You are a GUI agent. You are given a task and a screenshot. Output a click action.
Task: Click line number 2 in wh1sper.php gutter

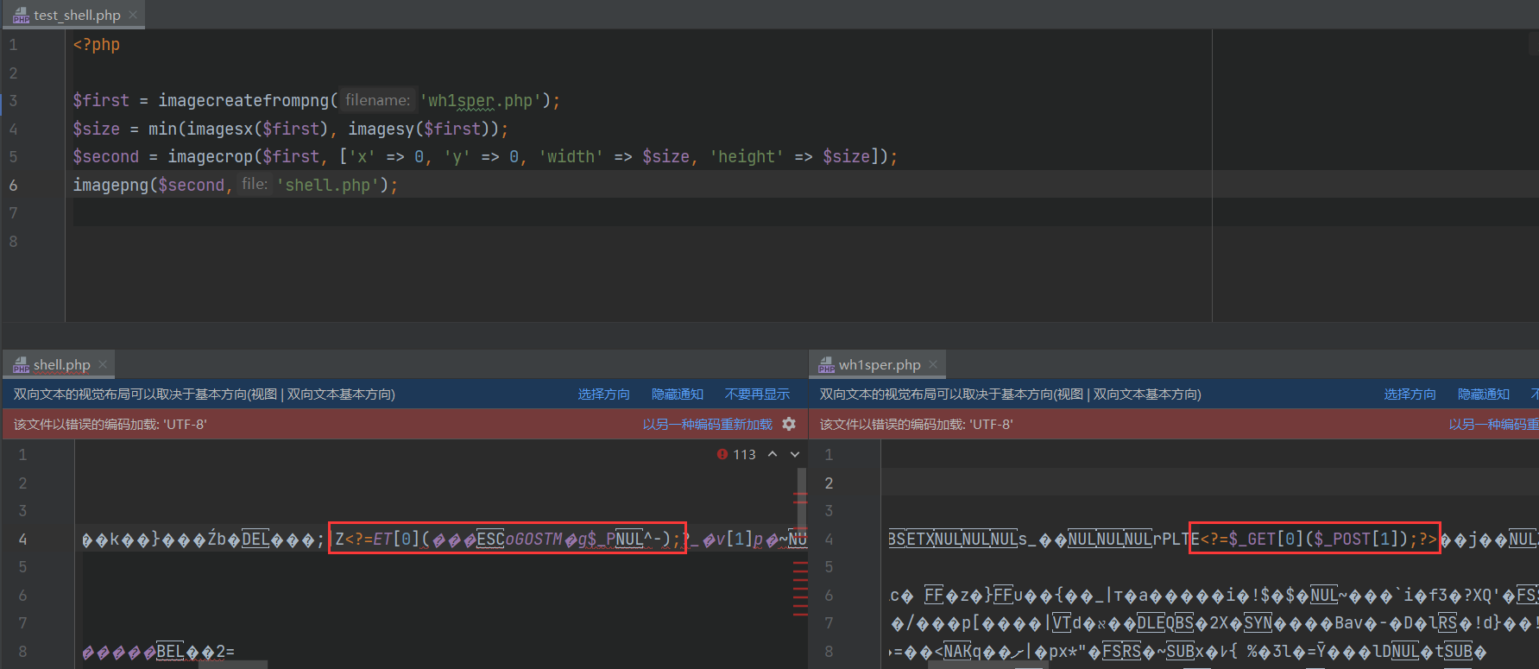tap(829, 483)
